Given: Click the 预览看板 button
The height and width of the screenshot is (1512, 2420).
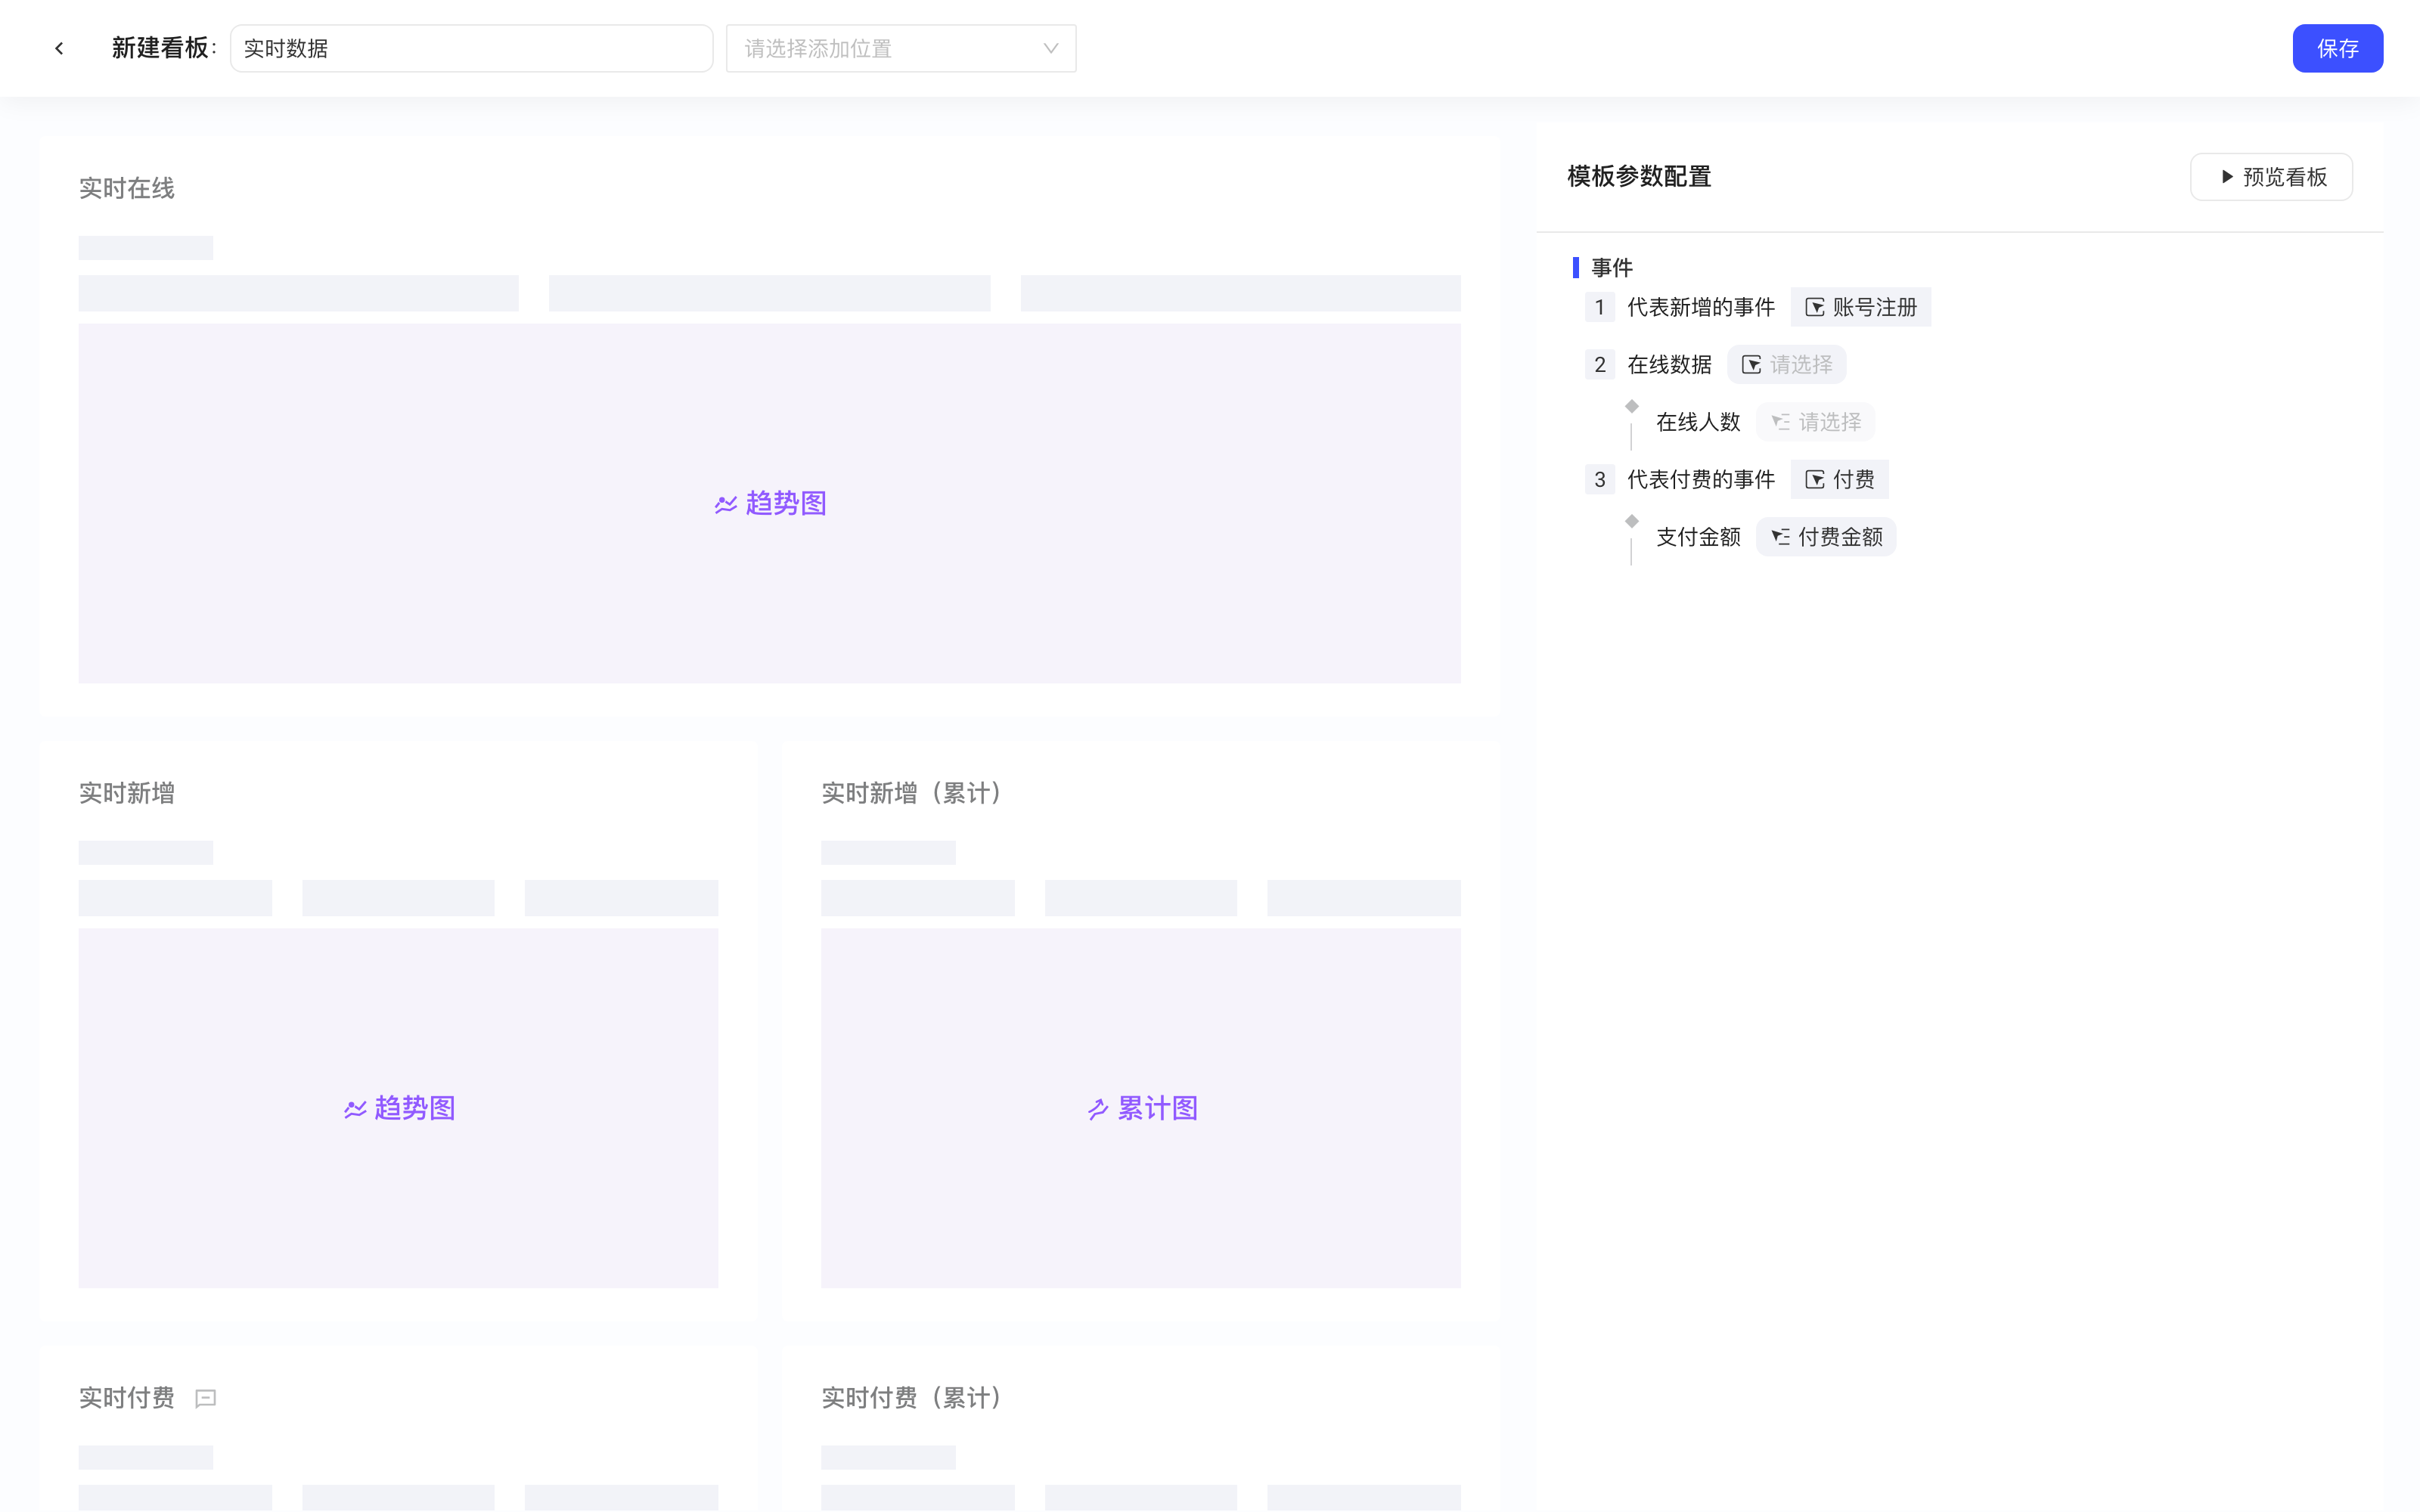Looking at the screenshot, I should pyautogui.click(x=2271, y=177).
